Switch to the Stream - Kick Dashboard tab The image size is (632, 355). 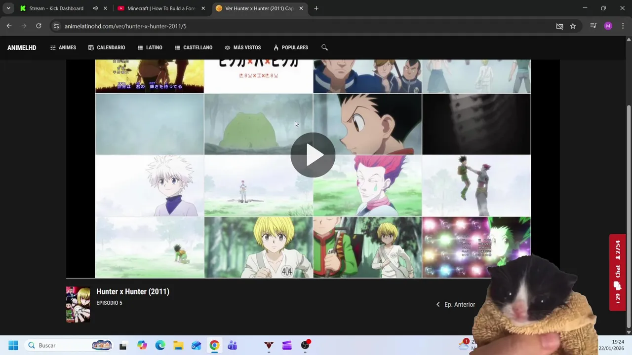tap(56, 8)
